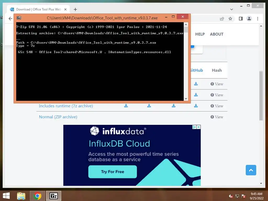
Task: Click the Hash column header
Action: [x=217, y=70]
